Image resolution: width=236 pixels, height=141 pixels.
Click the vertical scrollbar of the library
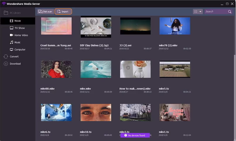pyautogui.click(x=235, y=96)
